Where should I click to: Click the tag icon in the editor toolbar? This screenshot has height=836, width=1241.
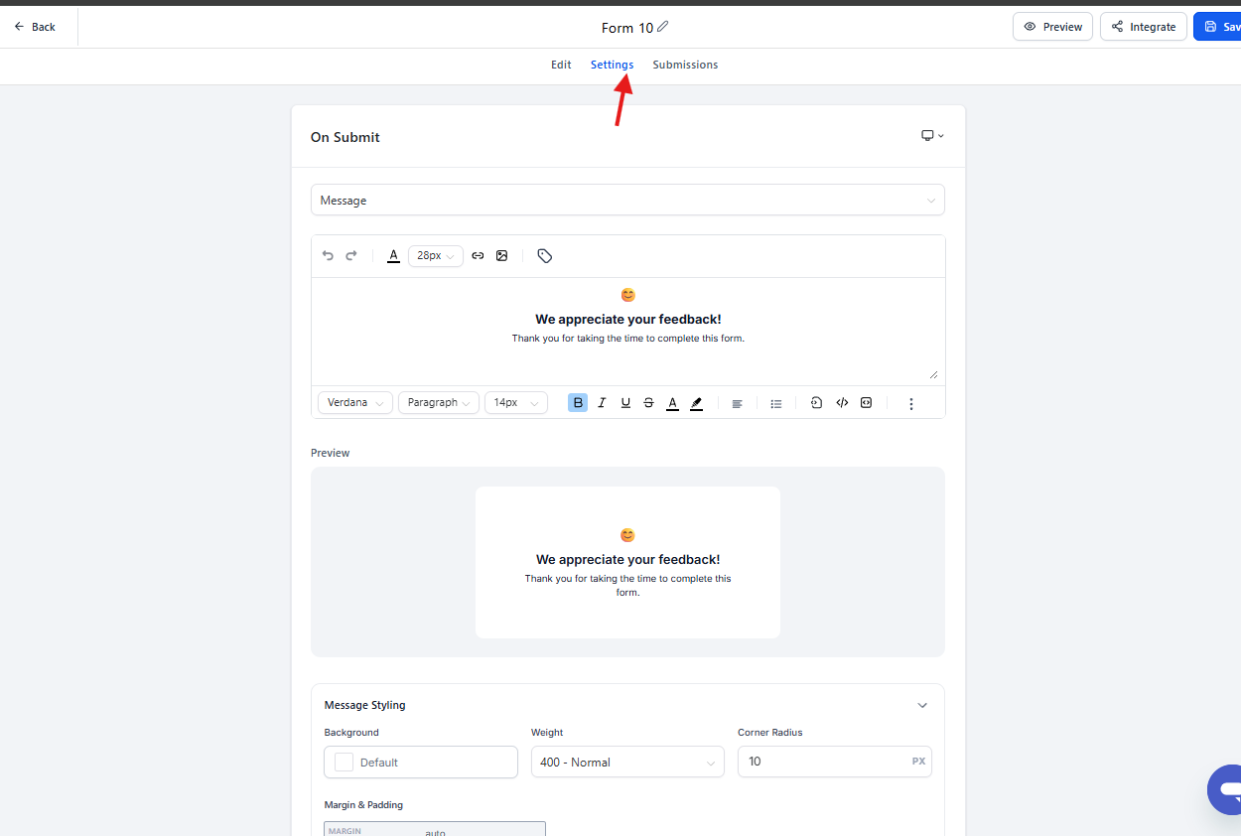(544, 256)
